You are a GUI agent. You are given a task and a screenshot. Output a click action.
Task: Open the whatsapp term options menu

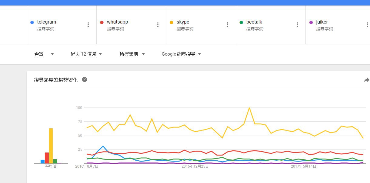point(158,25)
